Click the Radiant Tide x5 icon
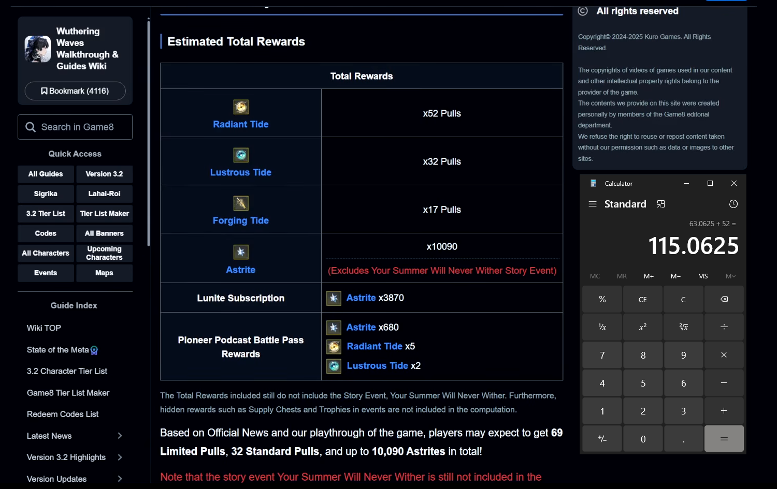The height and width of the screenshot is (489, 777). click(334, 347)
